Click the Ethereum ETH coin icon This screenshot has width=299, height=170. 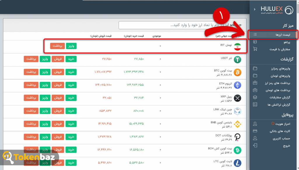pyautogui.click(x=237, y=85)
